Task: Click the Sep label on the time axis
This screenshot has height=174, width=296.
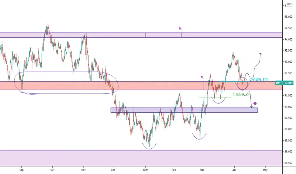Action: (22, 170)
